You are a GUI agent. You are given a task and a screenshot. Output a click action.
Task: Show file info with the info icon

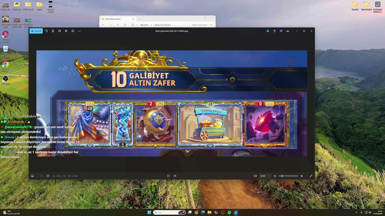48,176
